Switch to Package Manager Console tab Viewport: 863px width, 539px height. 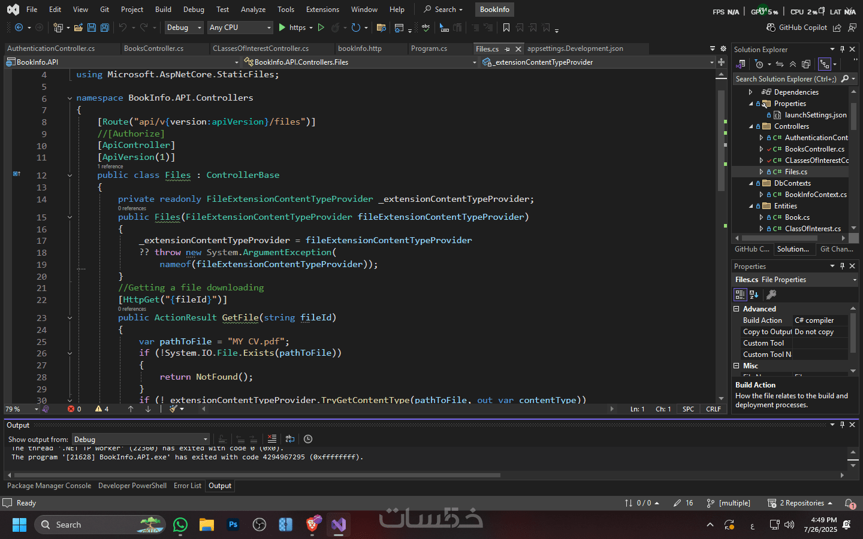49,486
